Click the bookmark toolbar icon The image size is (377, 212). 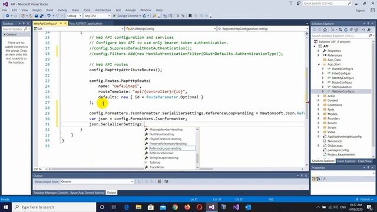[190, 16]
